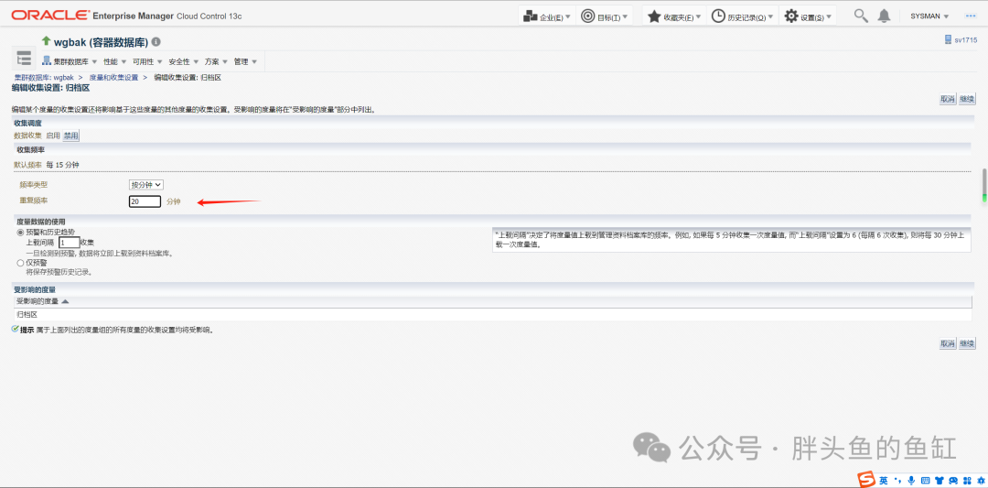Click the 目标 target bullseye icon
The image size is (988, 488).
(587, 16)
